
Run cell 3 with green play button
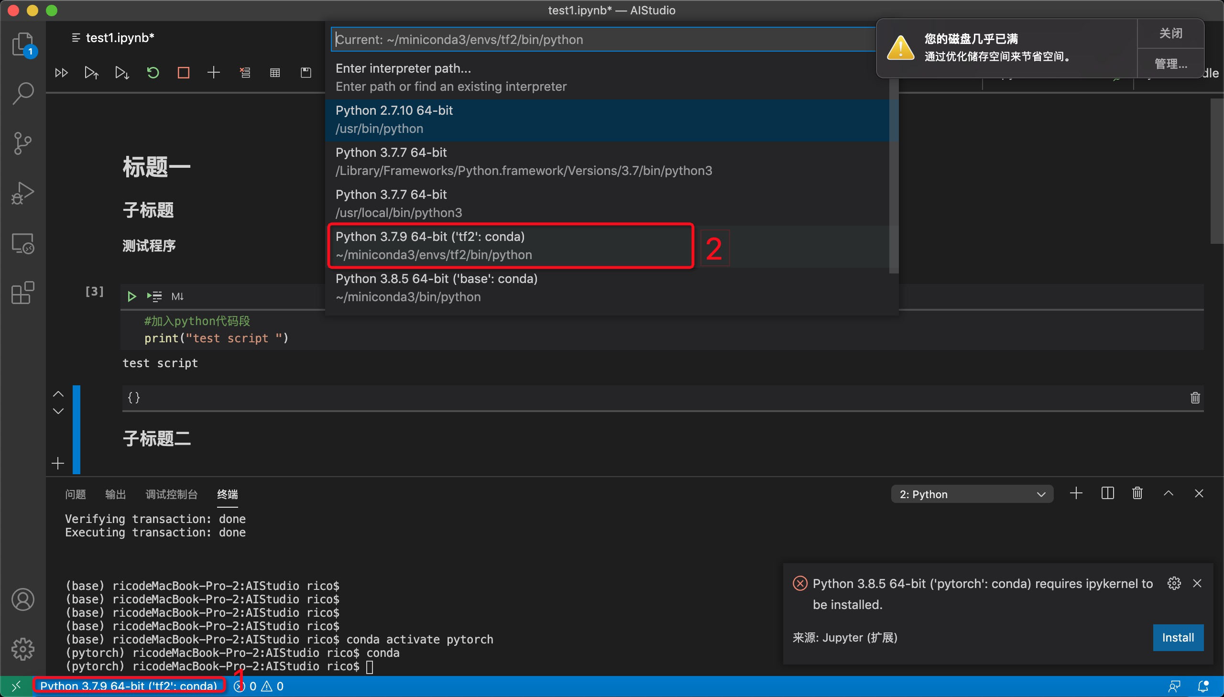pyautogui.click(x=131, y=296)
